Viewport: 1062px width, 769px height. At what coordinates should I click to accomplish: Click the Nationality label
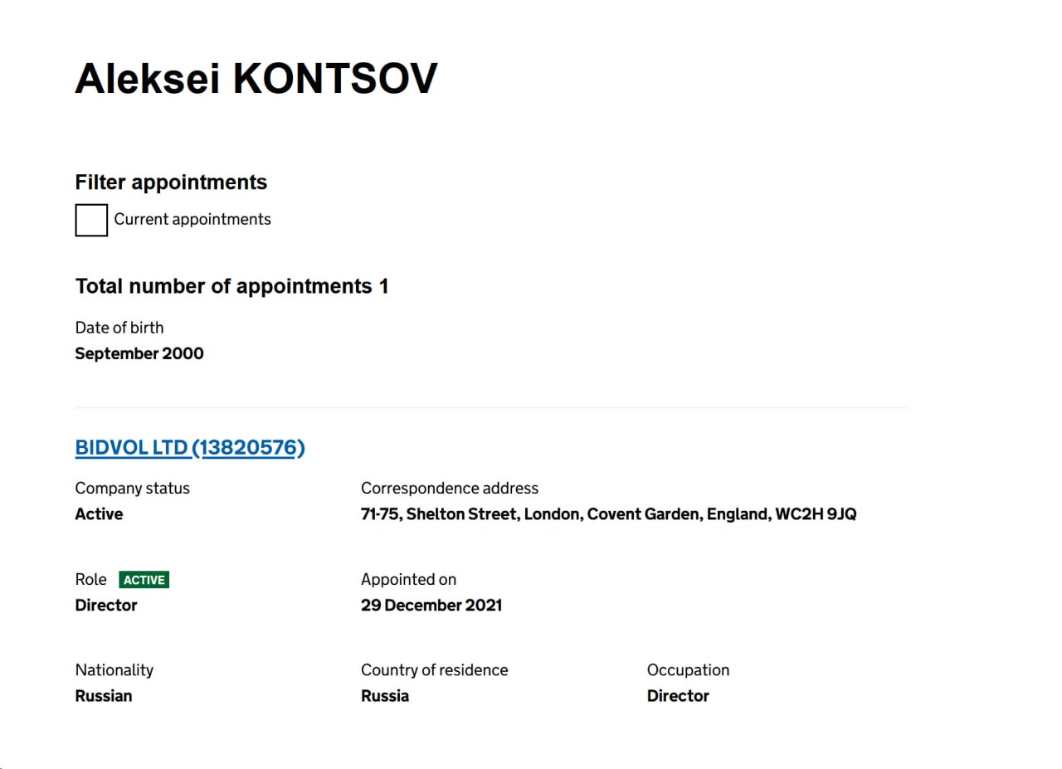(x=114, y=670)
